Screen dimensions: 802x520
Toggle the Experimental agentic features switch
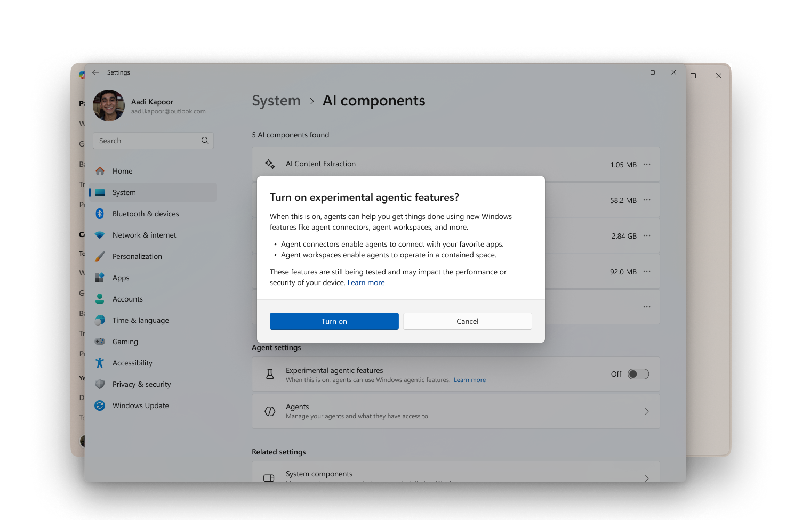(638, 374)
